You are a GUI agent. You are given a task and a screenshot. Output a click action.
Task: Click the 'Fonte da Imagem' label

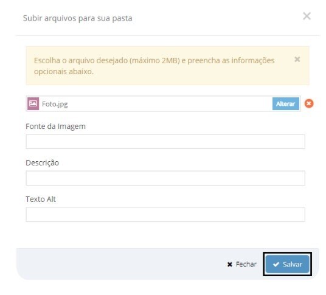coord(55,127)
